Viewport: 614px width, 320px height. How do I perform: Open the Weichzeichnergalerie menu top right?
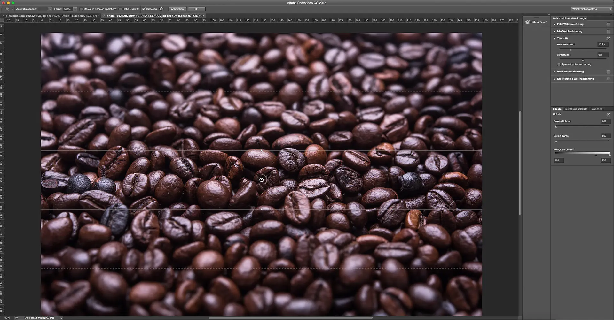point(591,9)
